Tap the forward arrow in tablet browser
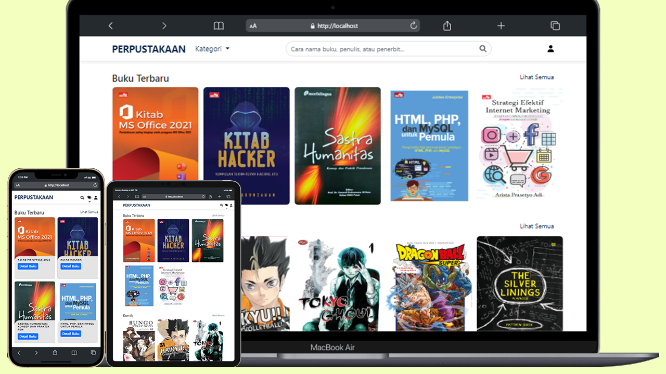Image resolution: width=666 pixels, height=374 pixels. tap(128, 196)
